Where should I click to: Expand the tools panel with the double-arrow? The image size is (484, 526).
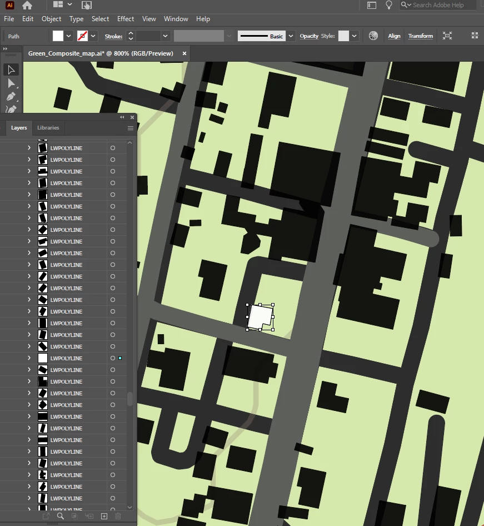pyautogui.click(x=5, y=49)
